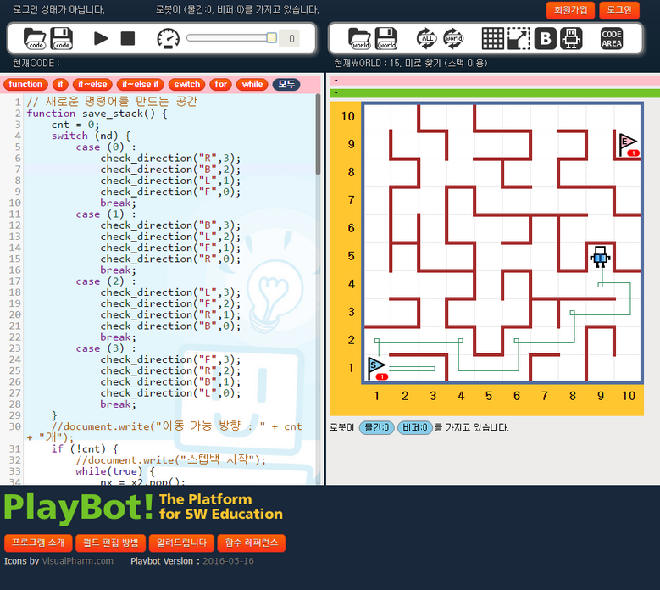Save world with floppy disk icon
The width and height of the screenshot is (660, 590).
(386, 38)
